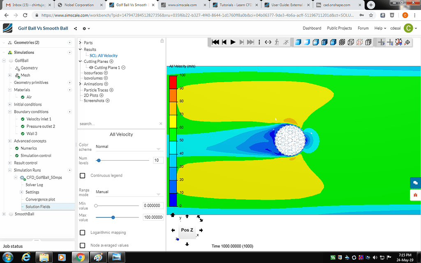Play the animation in the results viewer
The width and height of the screenshot is (421, 263).
(x=233, y=42)
